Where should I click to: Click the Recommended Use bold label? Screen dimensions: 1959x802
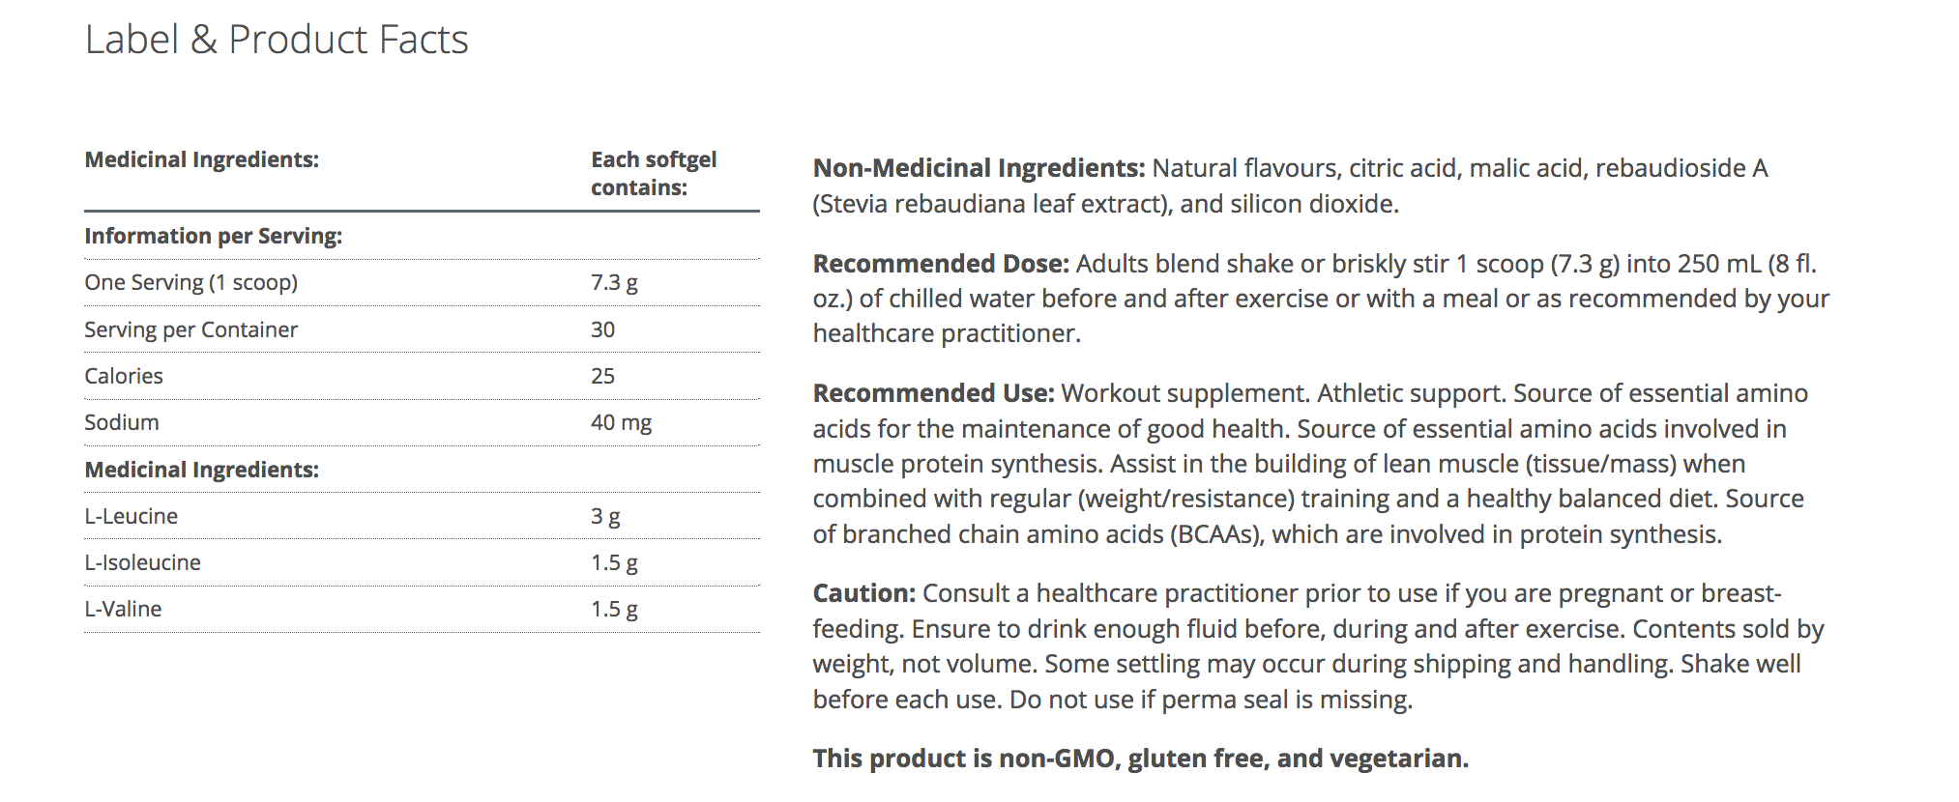click(933, 393)
